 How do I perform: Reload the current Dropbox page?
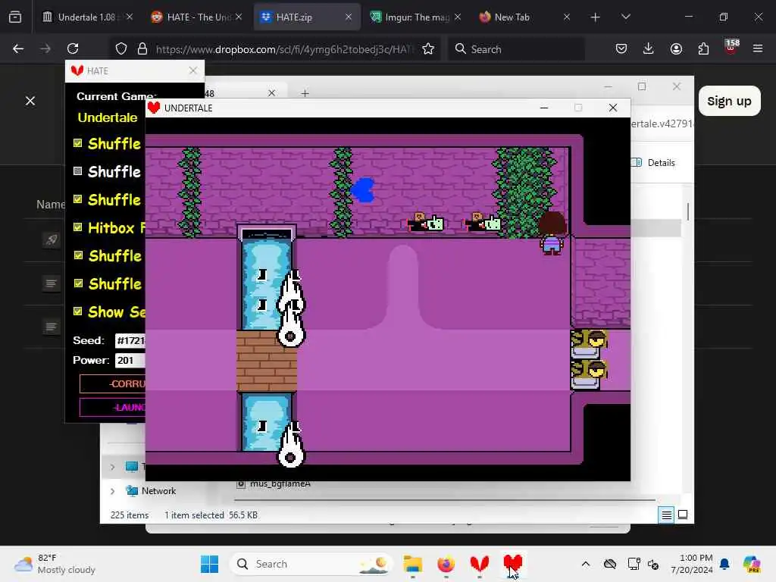click(x=73, y=48)
